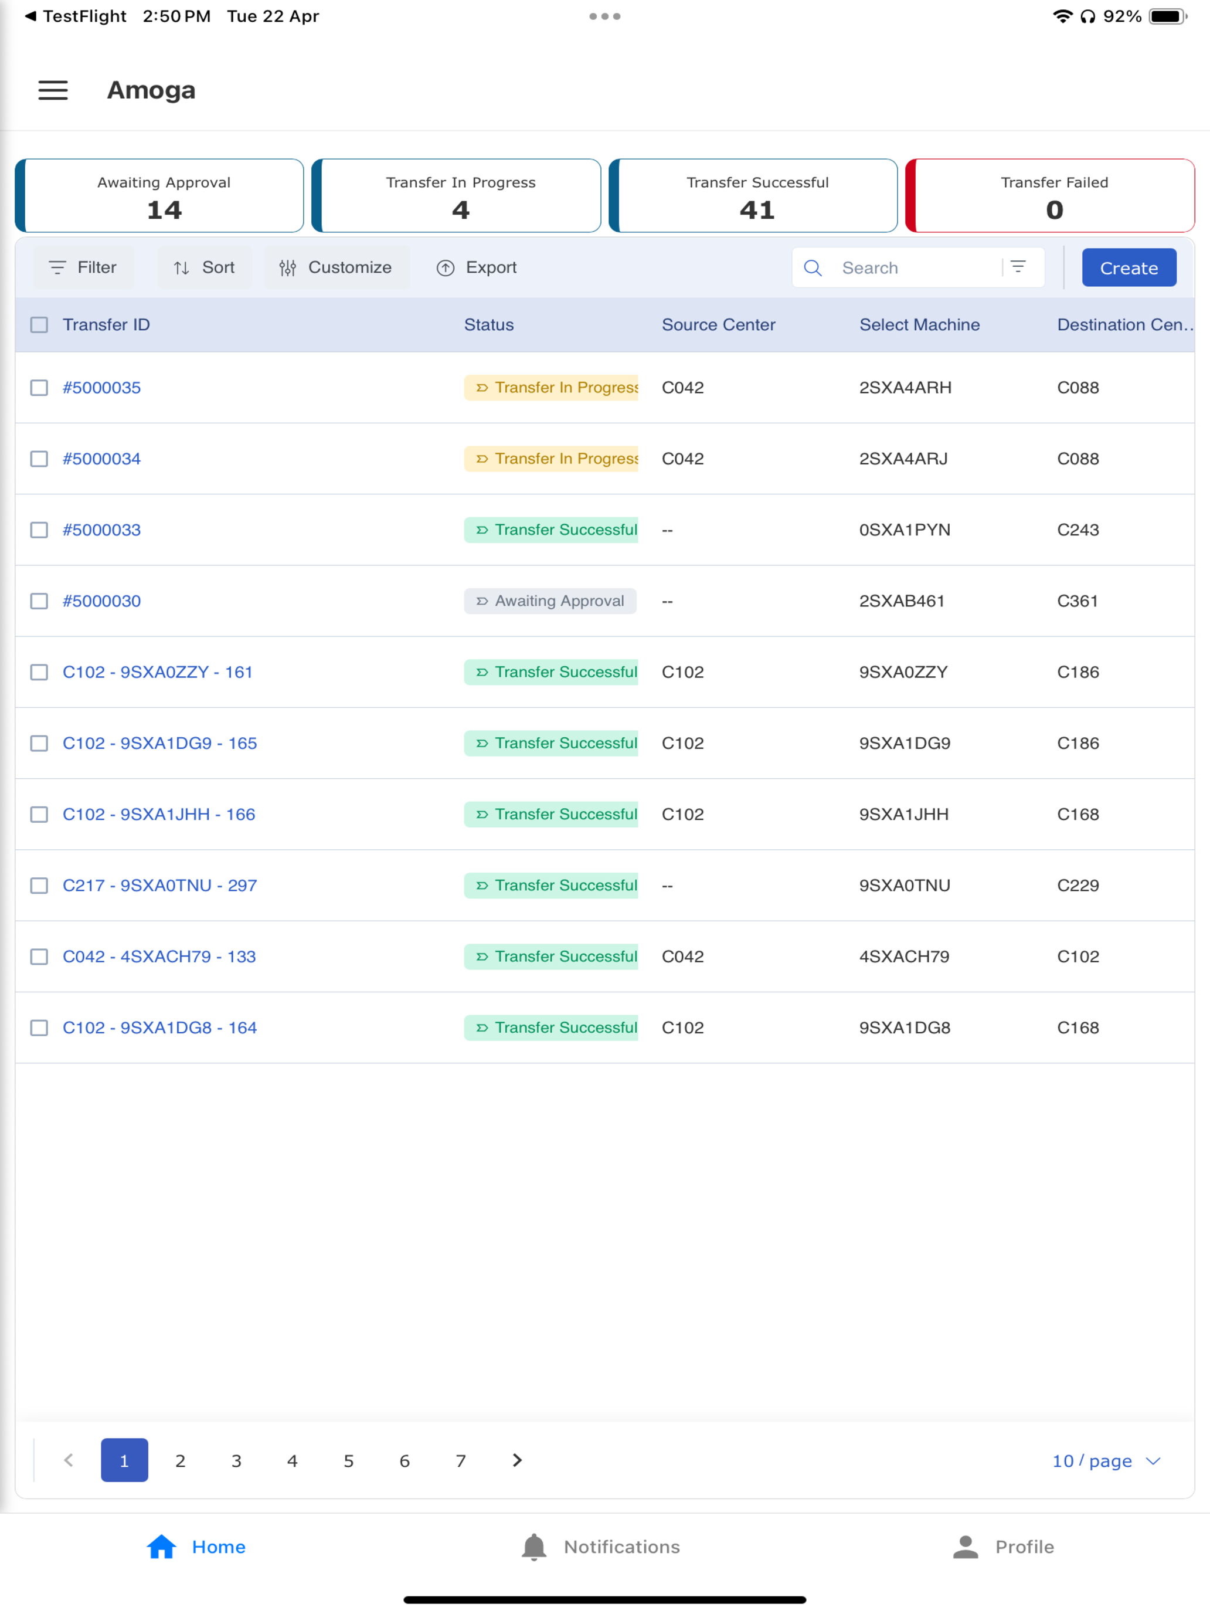Click the search magnifier icon
Screen dimensions: 1210x1614
click(x=813, y=268)
